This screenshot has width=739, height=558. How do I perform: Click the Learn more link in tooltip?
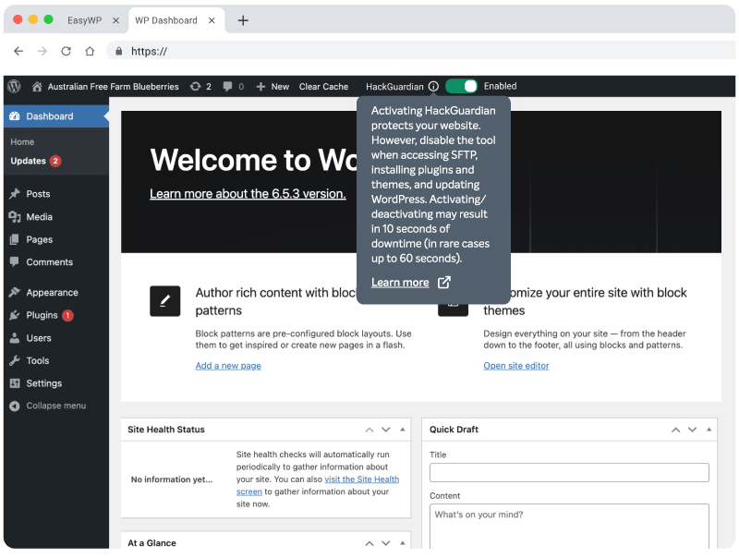coord(400,283)
